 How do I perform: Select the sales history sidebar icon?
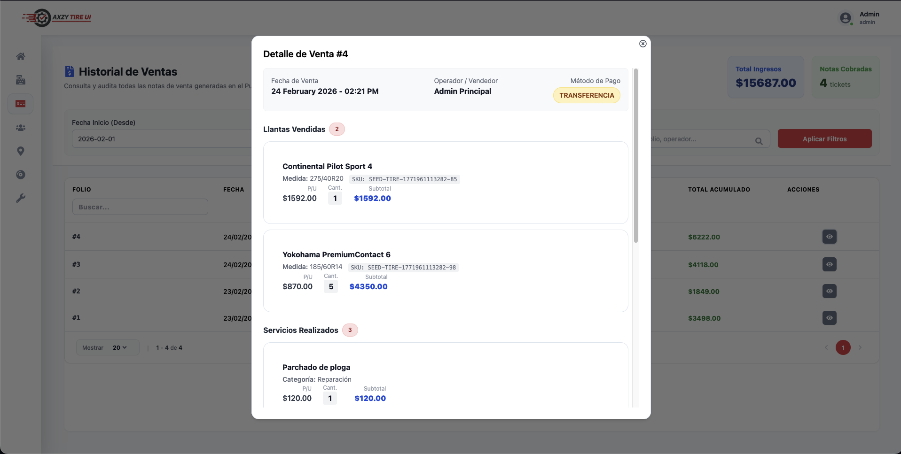click(x=21, y=104)
